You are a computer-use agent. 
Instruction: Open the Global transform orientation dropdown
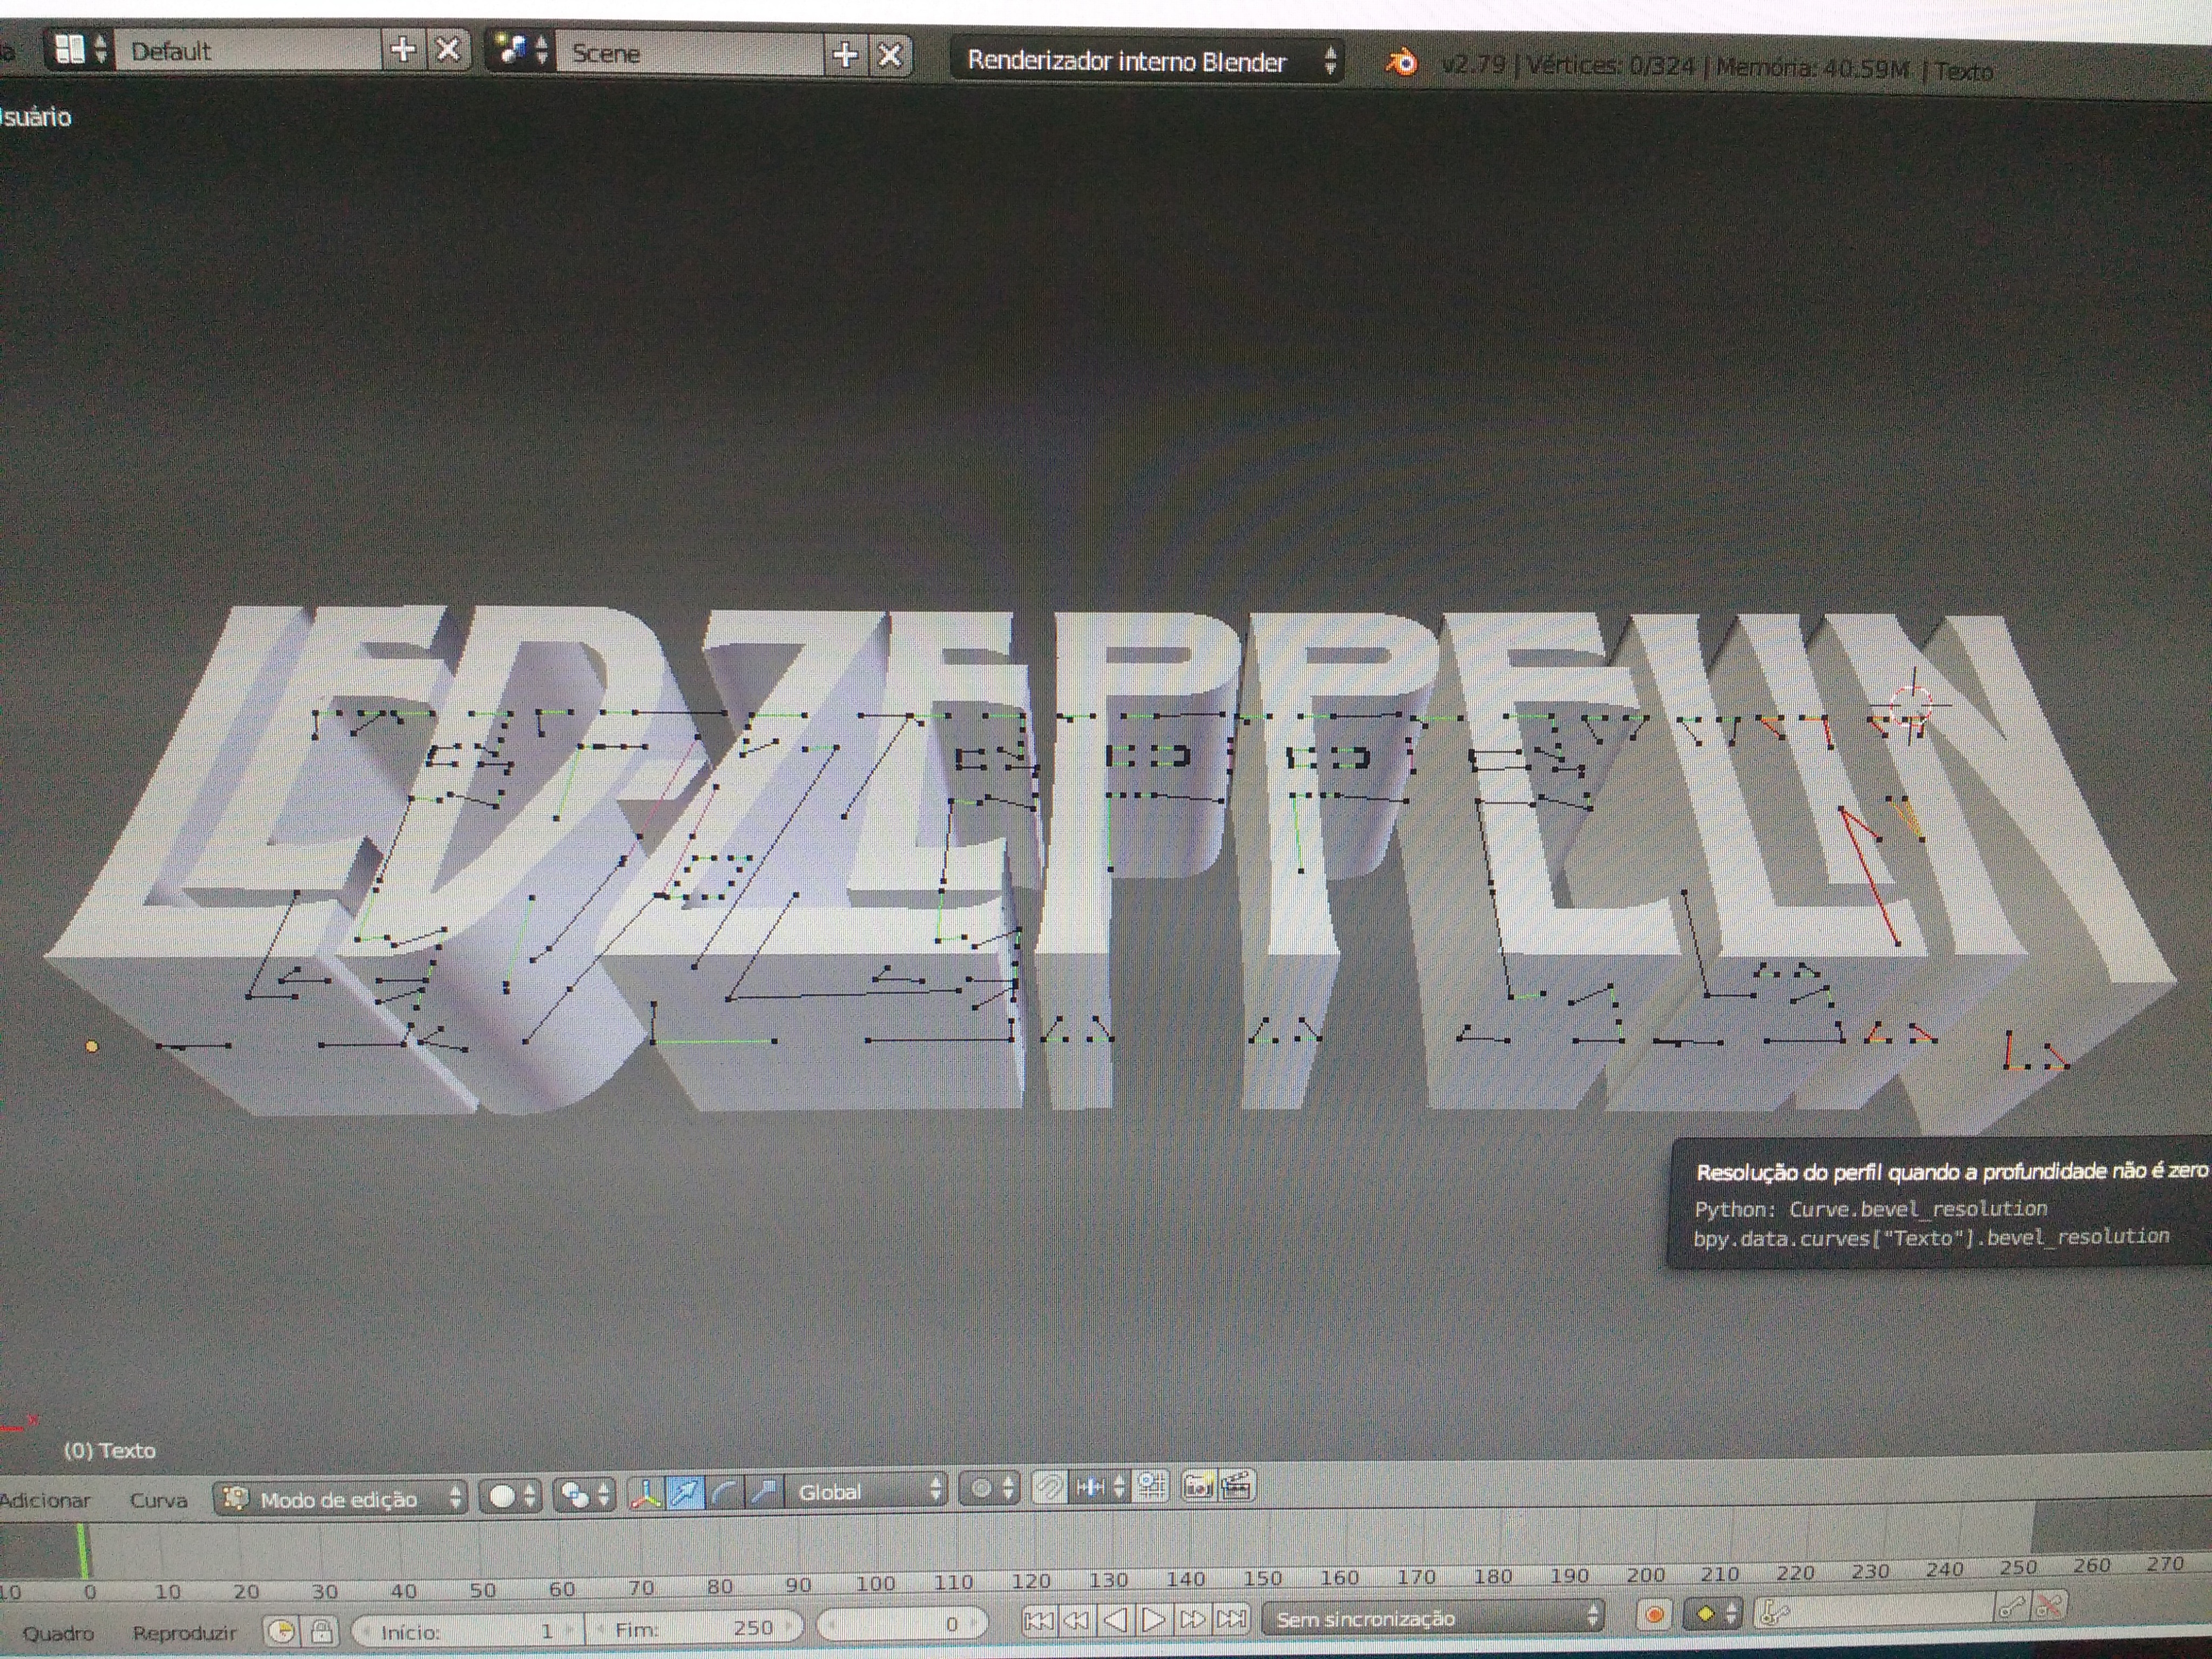[866, 1491]
